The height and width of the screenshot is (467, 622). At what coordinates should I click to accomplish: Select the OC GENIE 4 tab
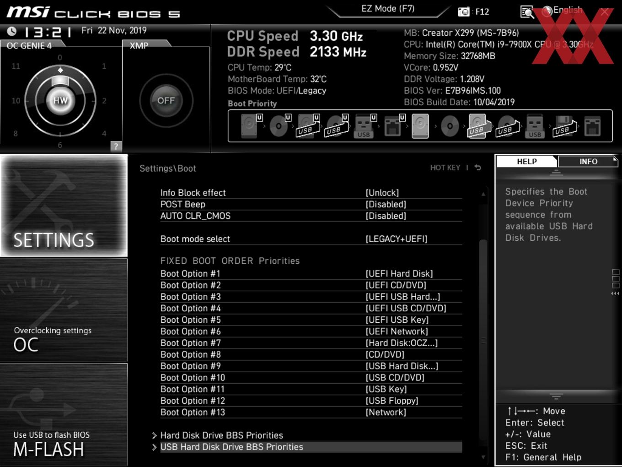30,45
